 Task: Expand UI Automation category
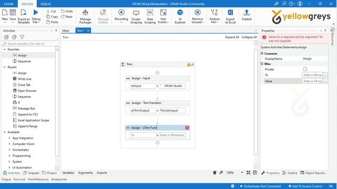pyautogui.click(x=9, y=167)
